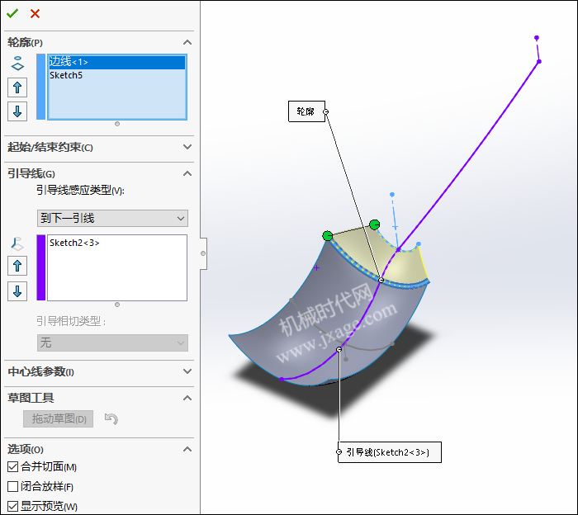Viewport: 578px width, 515px height.
Task: Click the left green connector handle on model
Action: pyautogui.click(x=327, y=236)
